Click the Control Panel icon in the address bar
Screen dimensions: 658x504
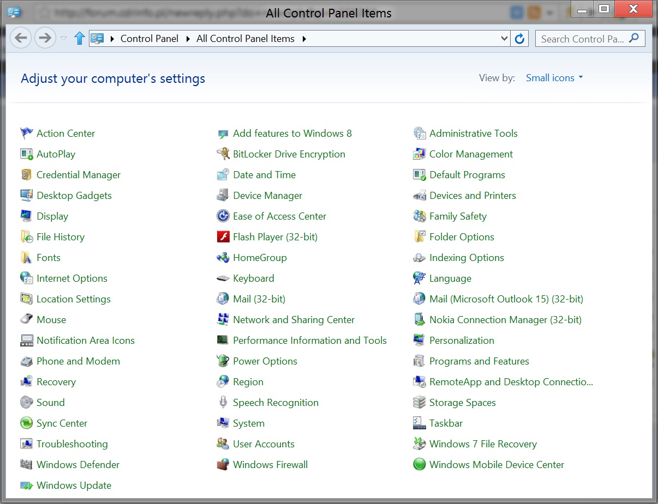coord(97,38)
